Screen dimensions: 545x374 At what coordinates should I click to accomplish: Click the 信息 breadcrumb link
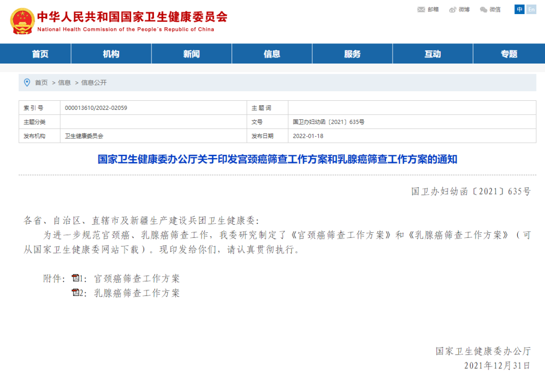(64, 83)
